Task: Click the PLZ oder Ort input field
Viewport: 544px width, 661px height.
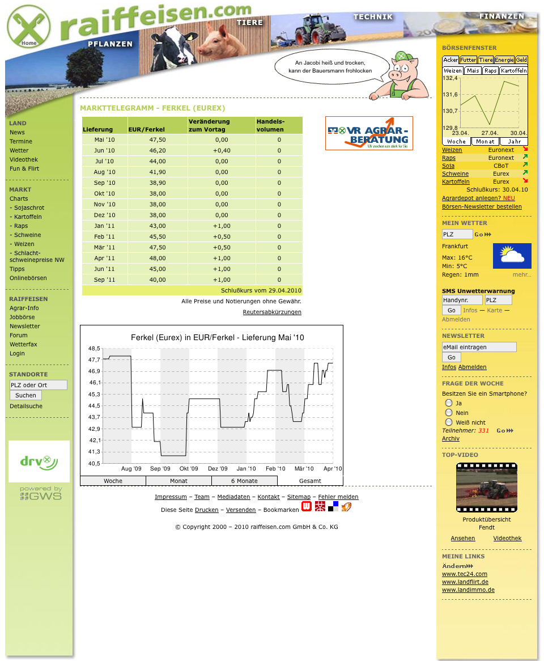Action: (39, 385)
